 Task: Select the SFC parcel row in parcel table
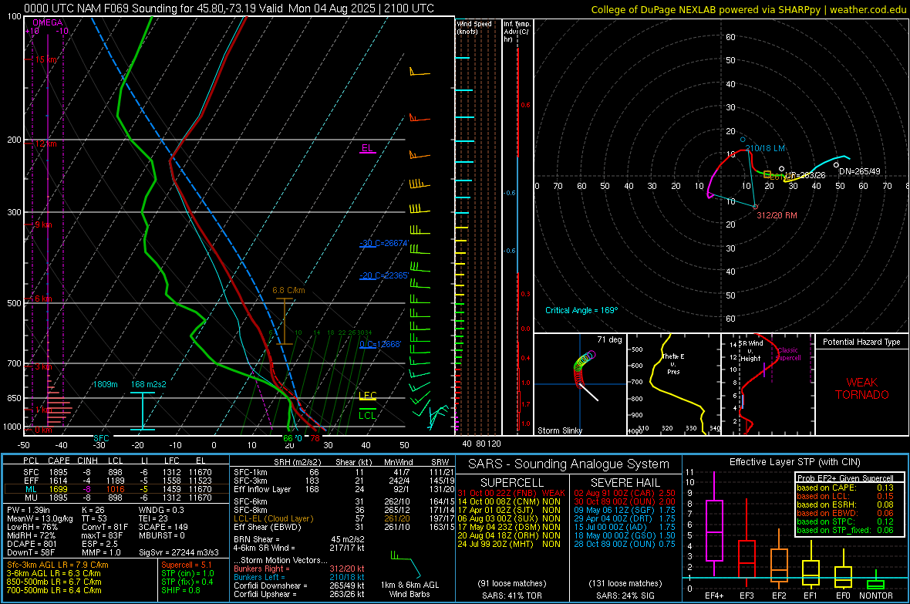tap(116, 473)
